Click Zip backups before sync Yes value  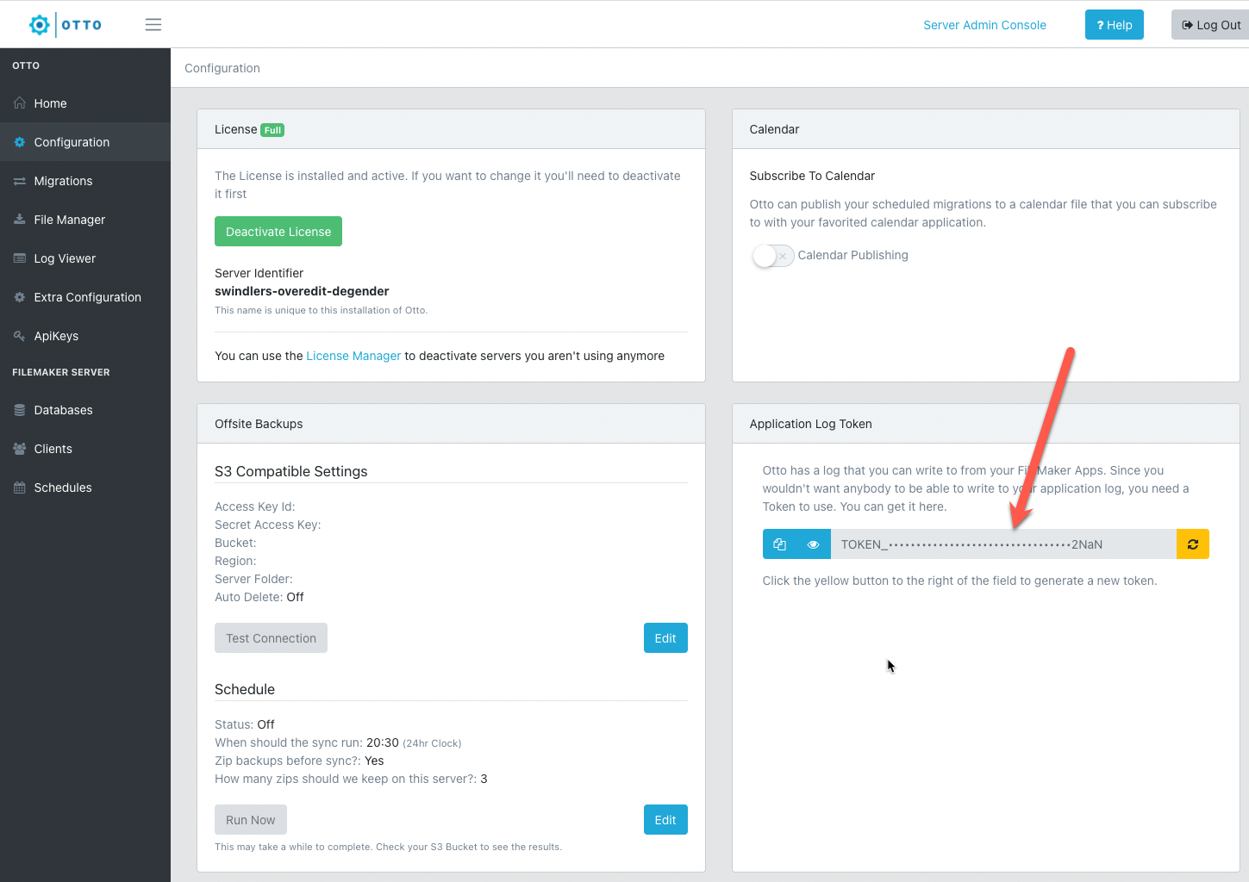[x=374, y=761]
